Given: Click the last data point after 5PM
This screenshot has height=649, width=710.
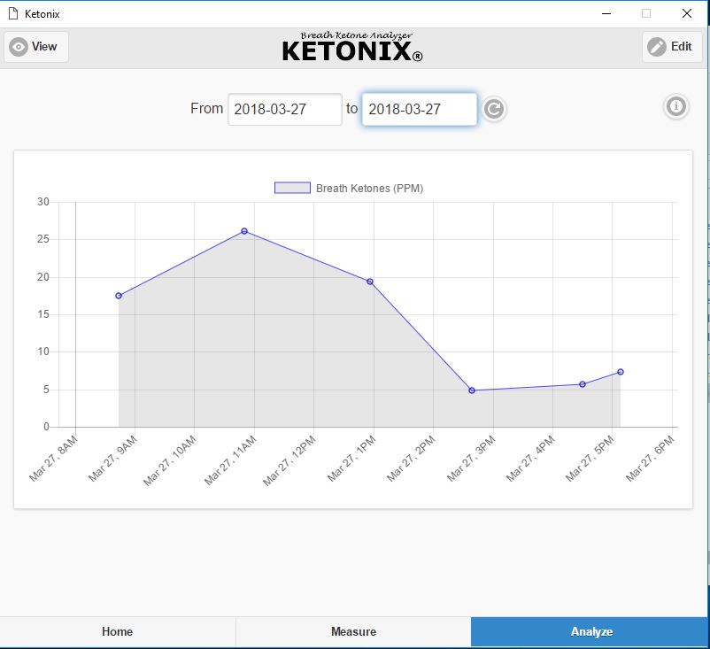Looking at the screenshot, I should [x=621, y=372].
